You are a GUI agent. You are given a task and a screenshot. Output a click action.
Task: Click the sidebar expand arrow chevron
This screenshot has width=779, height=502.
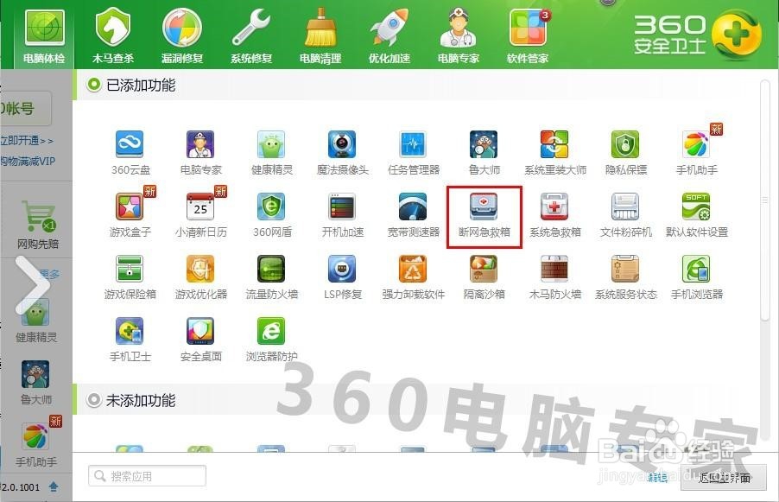[x=32, y=285]
